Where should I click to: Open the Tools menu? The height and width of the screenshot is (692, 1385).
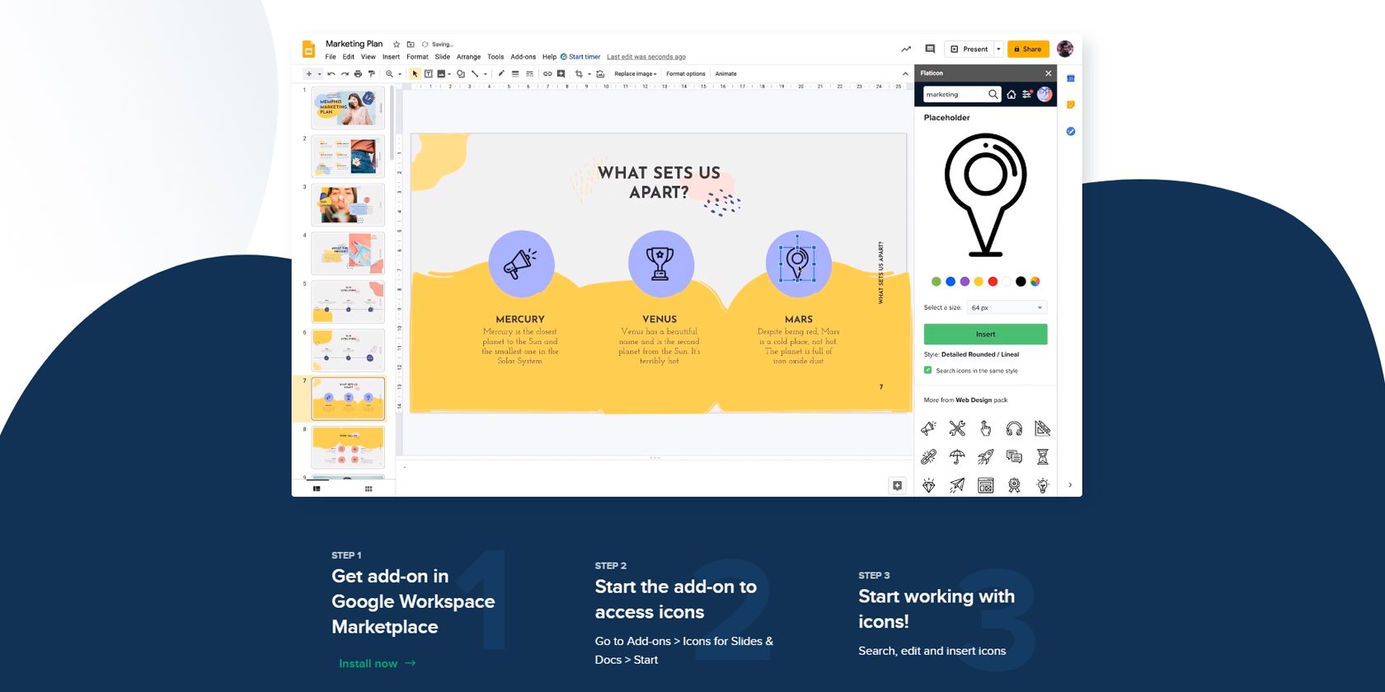click(495, 57)
